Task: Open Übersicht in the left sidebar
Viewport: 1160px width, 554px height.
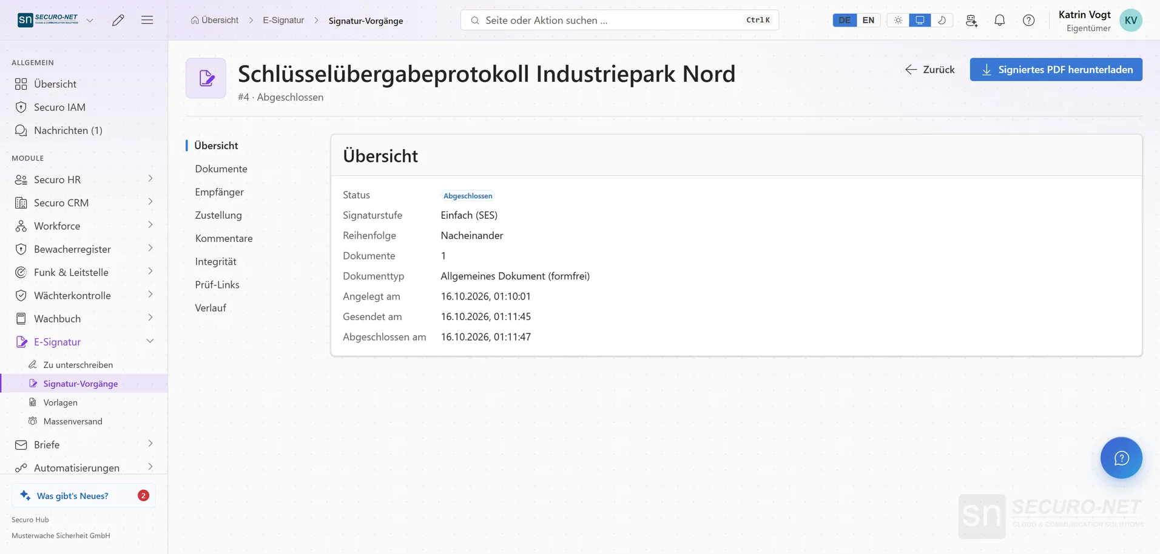Action: [x=84, y=84]
